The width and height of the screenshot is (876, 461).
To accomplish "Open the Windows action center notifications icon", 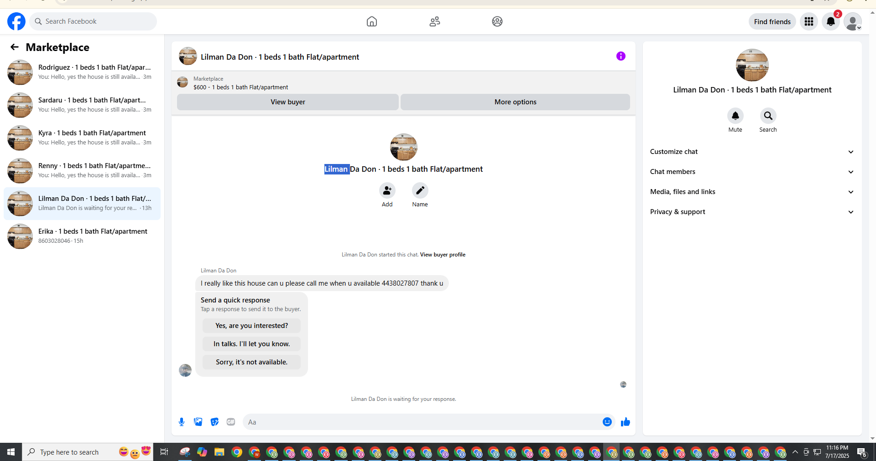I will click(862, 452).
